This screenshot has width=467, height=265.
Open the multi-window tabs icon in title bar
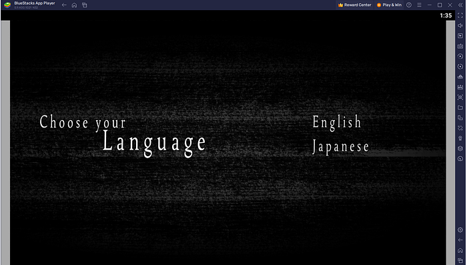click(85, 5)
